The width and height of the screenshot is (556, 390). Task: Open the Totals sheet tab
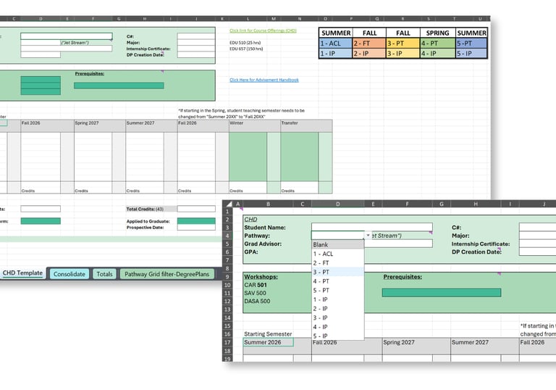tap(104, 274)
